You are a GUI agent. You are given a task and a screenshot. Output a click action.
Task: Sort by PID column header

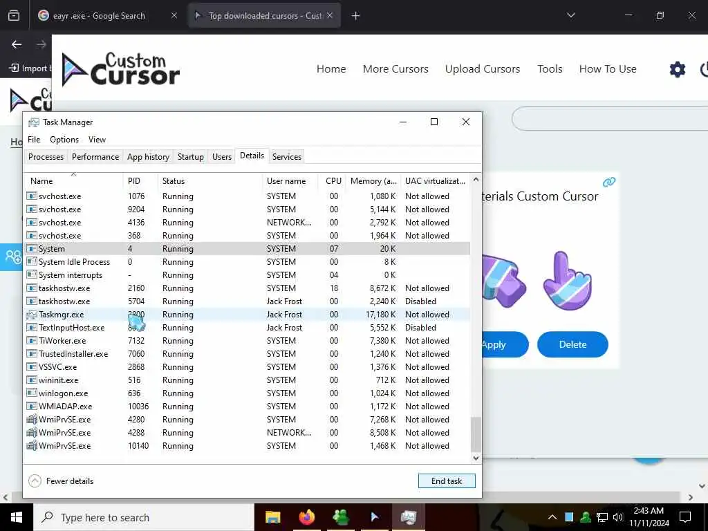[140, 180]
